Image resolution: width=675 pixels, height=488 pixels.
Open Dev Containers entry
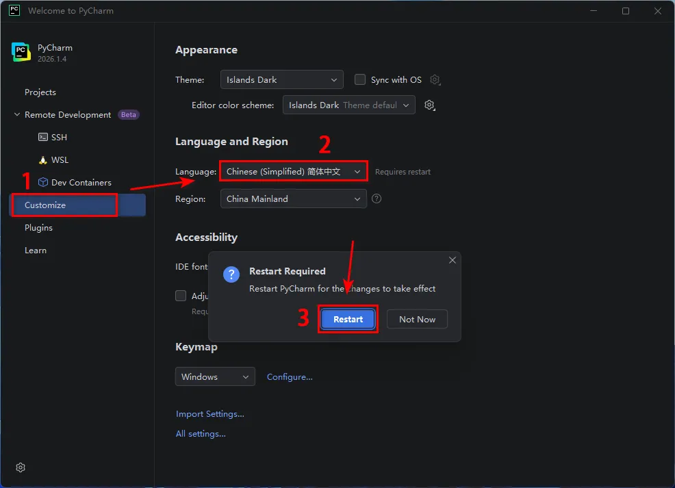[81, 183]
